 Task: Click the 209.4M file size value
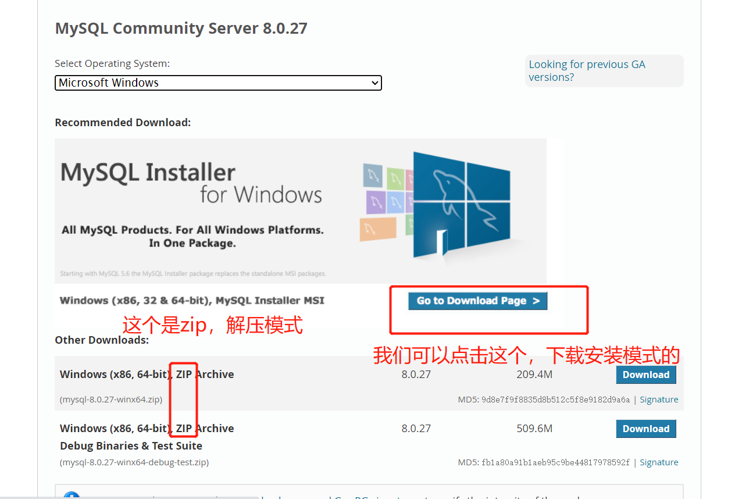pyautogui.click(x=534, y=375)
